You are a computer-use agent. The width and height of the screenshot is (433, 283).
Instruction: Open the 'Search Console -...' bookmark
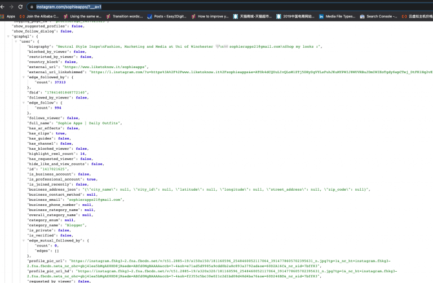379,16
